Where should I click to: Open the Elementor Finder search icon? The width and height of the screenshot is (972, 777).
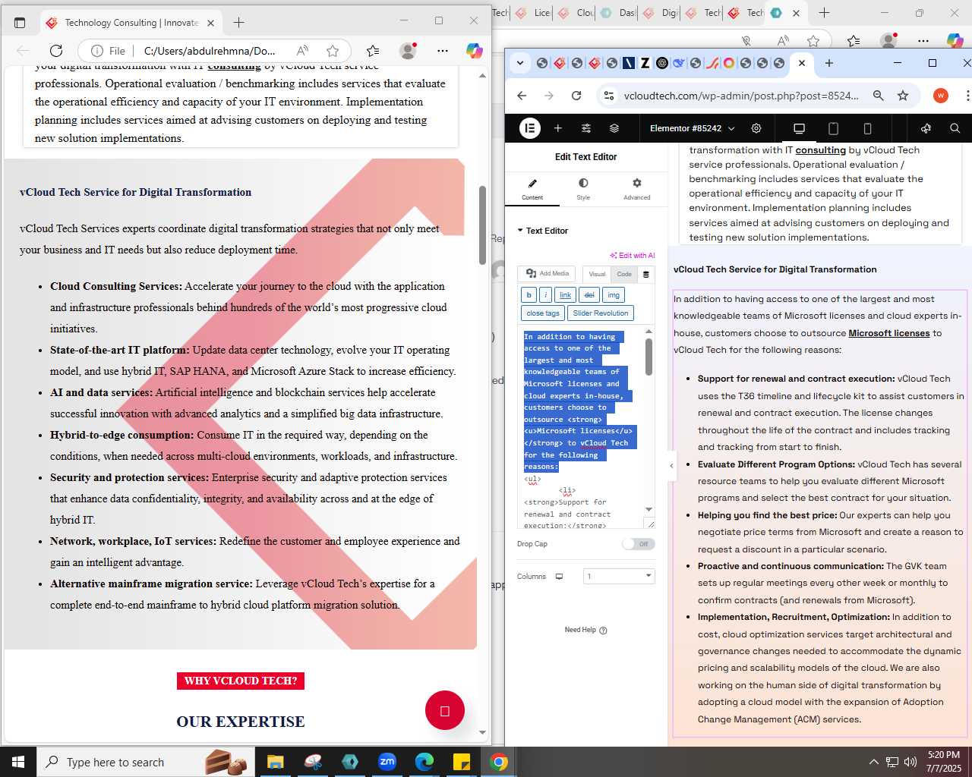pos(955,128)
